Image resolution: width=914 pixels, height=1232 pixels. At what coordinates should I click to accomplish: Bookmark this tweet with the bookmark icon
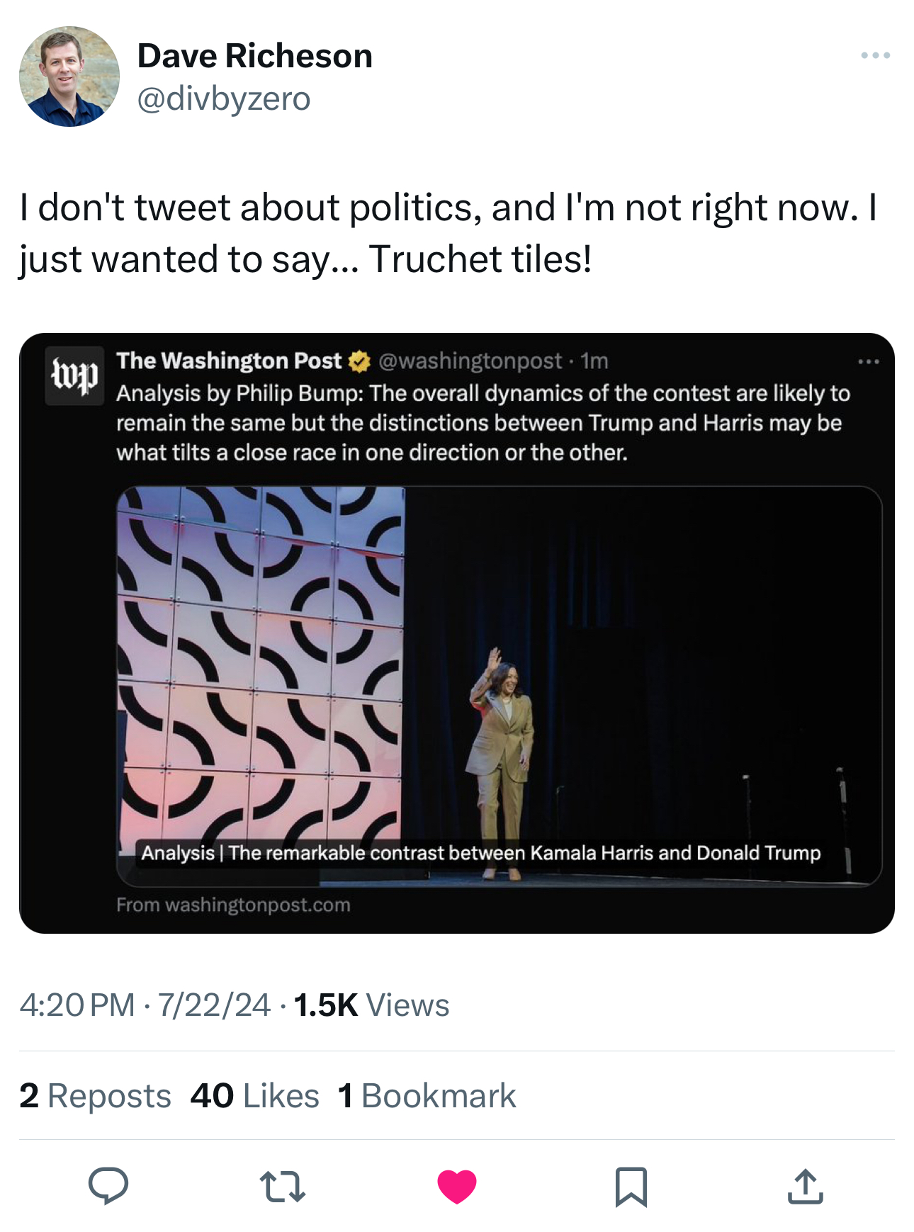(631, 1186)
